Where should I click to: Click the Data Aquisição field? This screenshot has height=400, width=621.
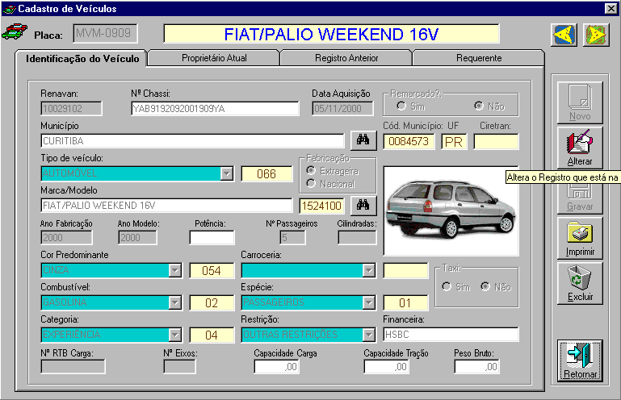tap(342, 108)
